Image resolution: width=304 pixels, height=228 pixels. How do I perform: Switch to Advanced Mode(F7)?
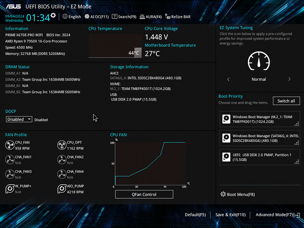[277, 215]
